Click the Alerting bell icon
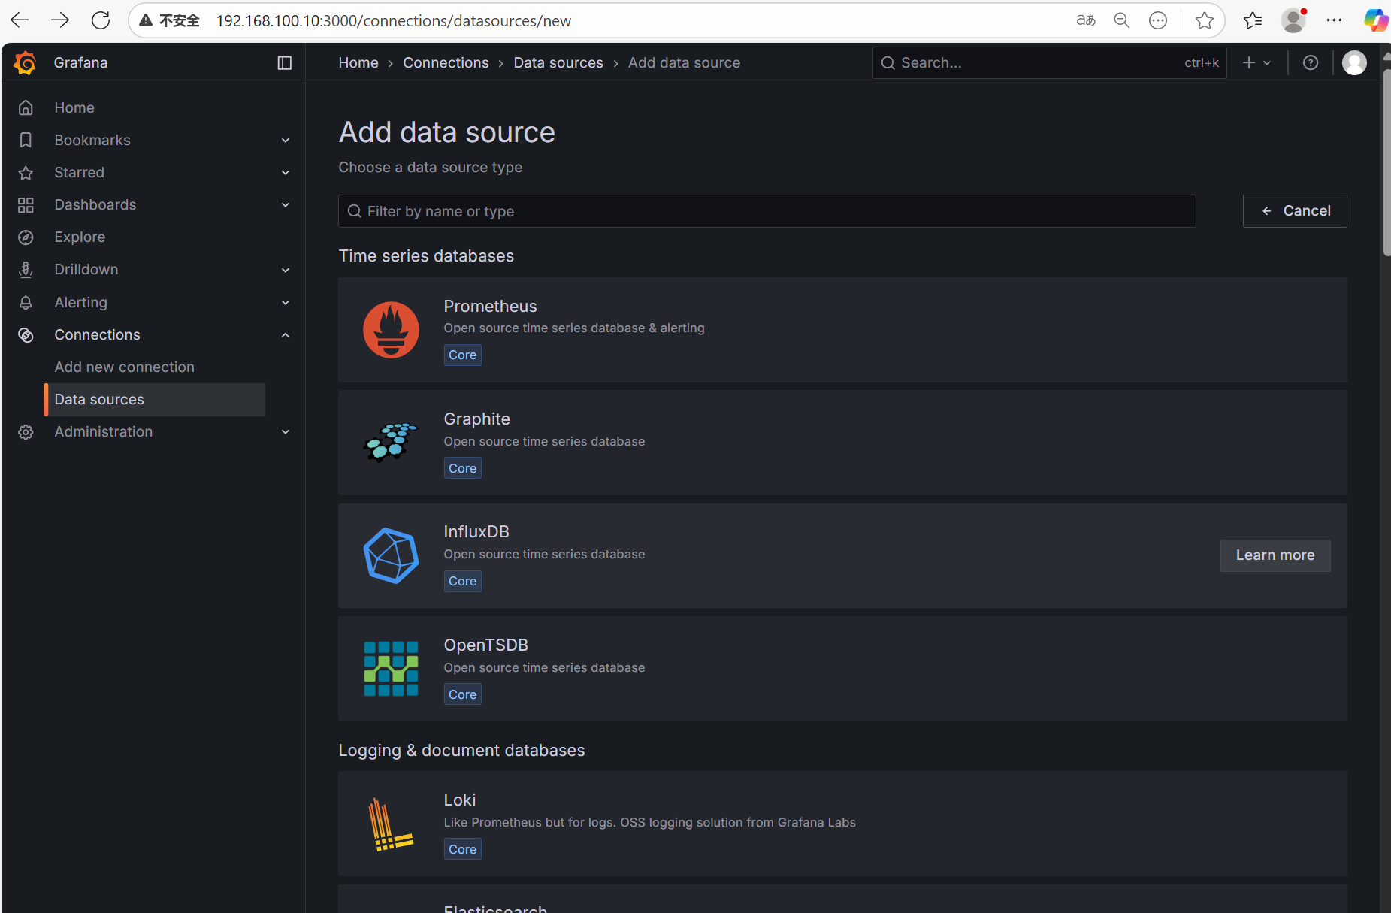 tap(26, 302)
